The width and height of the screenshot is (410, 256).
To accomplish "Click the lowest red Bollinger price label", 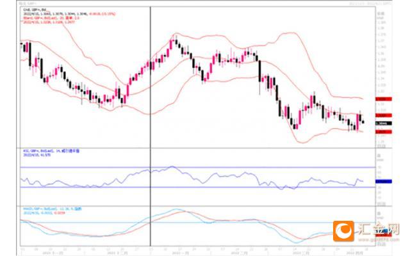I will pos(384,132).
